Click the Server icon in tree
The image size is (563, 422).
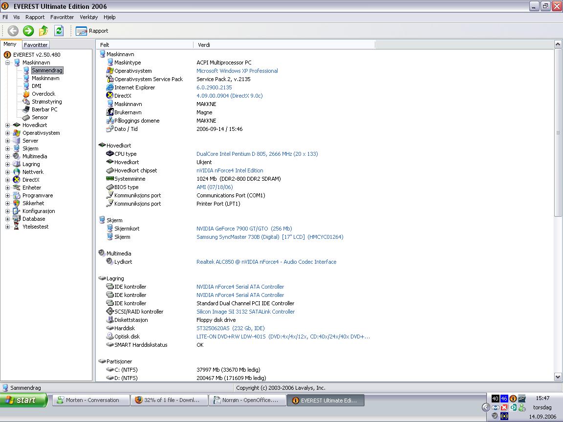17,141
